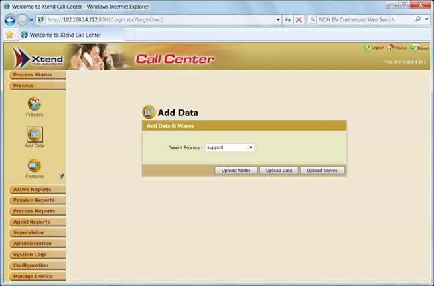Click the browser Back arrow button
This screenshot has height=286, width=434.
pyautogui.click(x=10, y=20)
